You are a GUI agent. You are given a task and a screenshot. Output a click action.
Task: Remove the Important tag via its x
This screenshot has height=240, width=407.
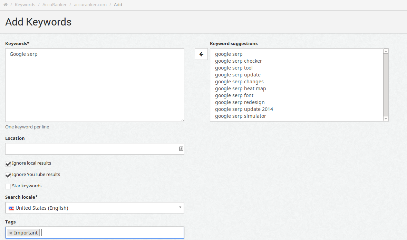tap(11, 233)
